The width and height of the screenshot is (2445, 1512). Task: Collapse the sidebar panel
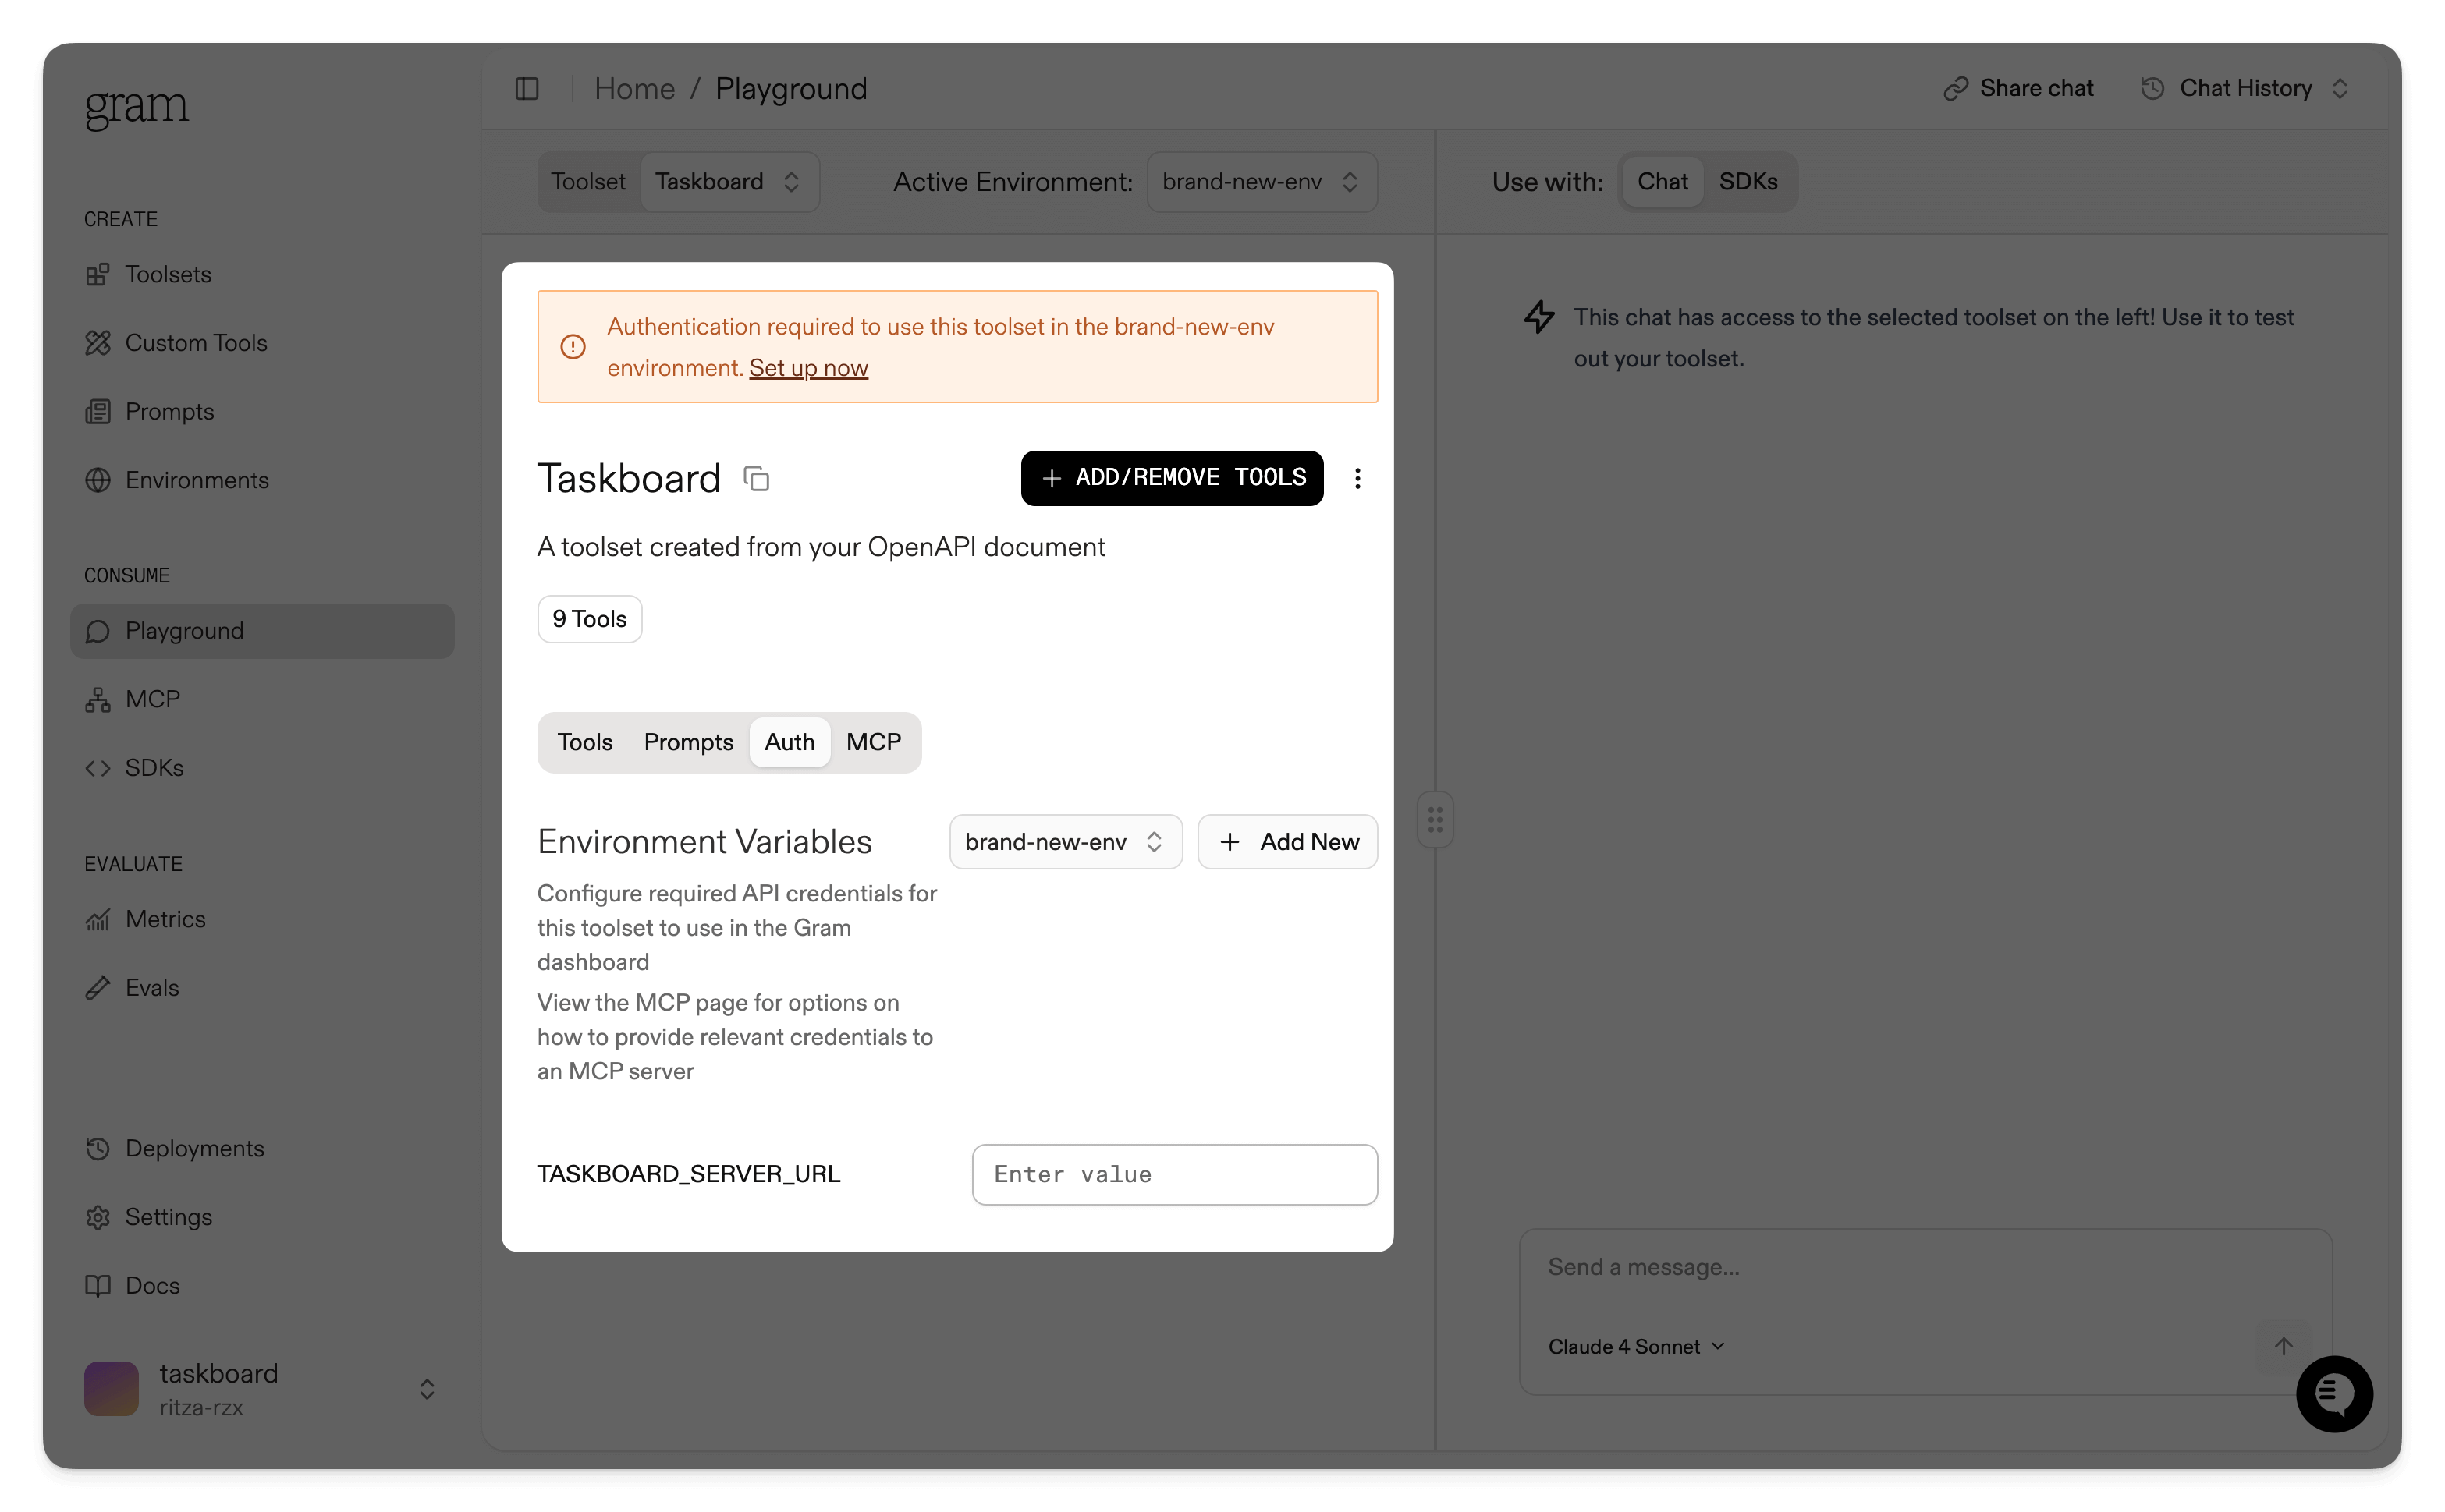click(527, 88)
